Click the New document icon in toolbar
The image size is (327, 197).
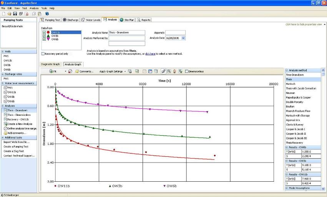(4, 14)
